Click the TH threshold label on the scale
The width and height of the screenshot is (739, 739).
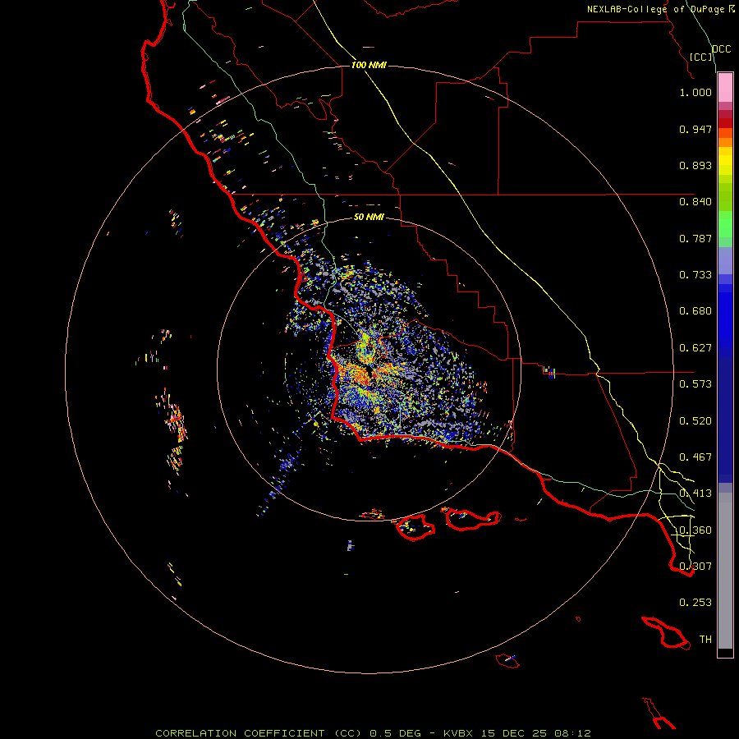pyautogui.click(x=705, y=640)
